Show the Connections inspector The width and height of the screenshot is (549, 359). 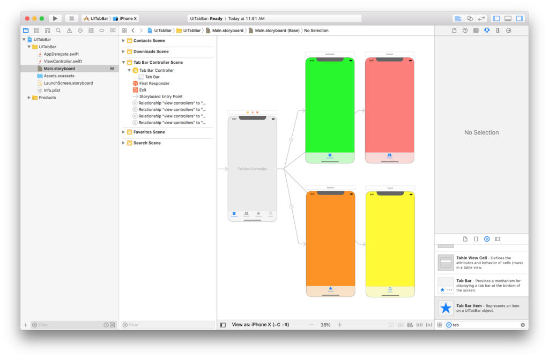click(509, 31)
